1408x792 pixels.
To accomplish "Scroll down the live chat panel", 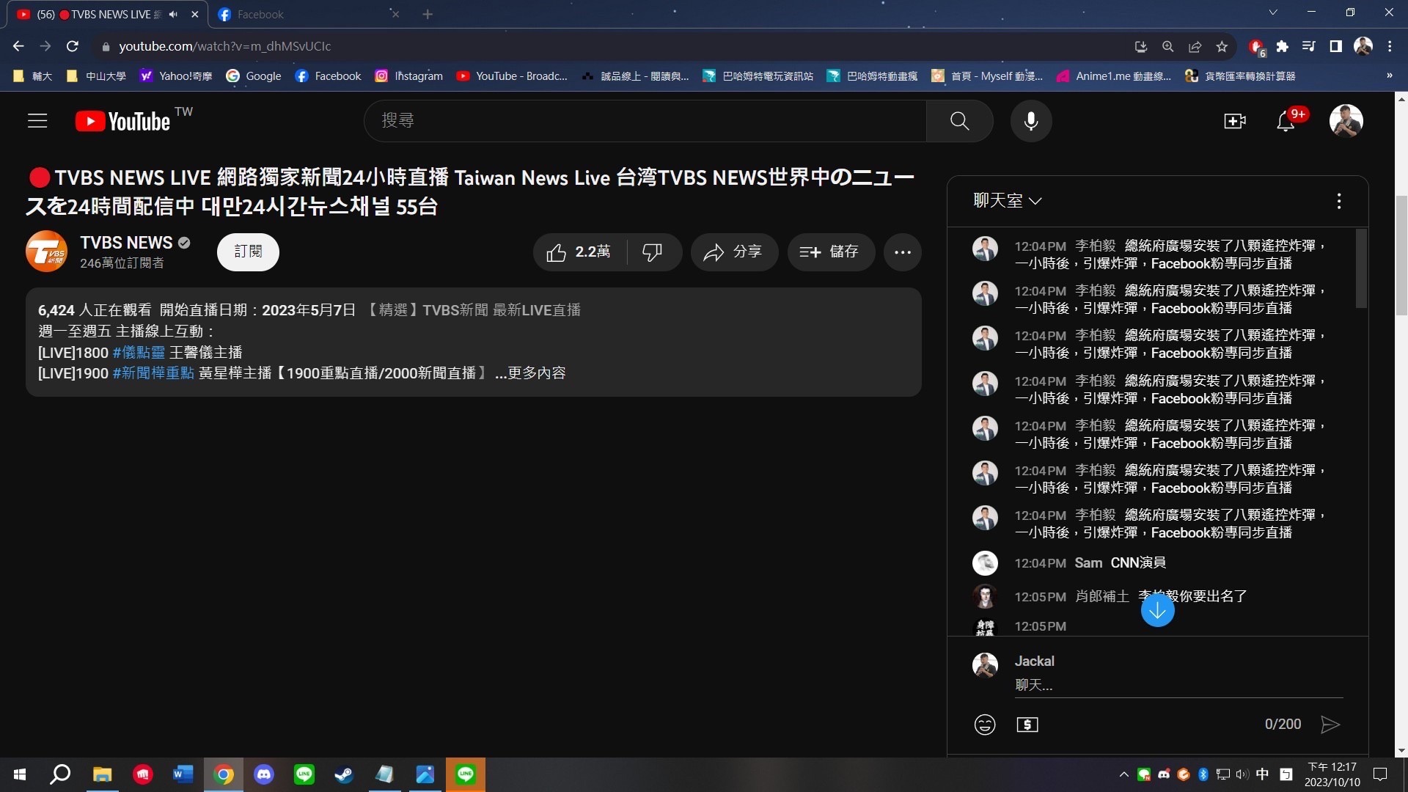I will 1157,609.
